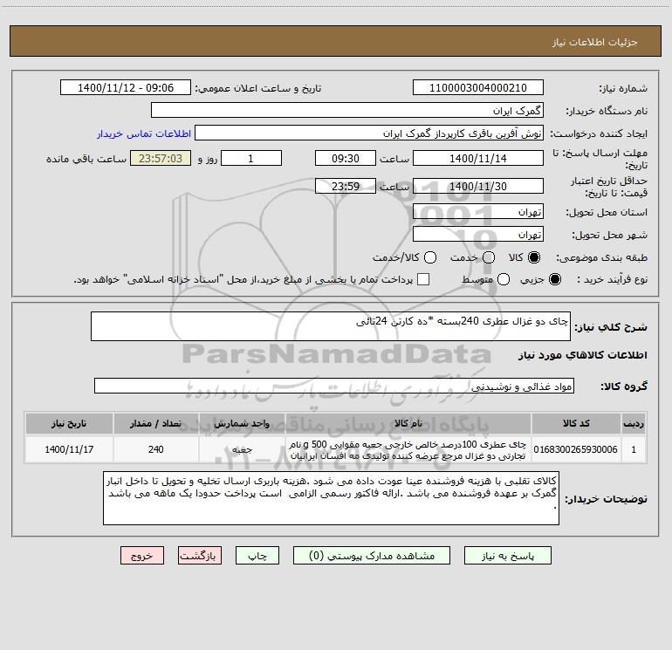672x650 pixels.
Task: Click the توضیحات خریدار notes text area
Action: click(331, 498)
